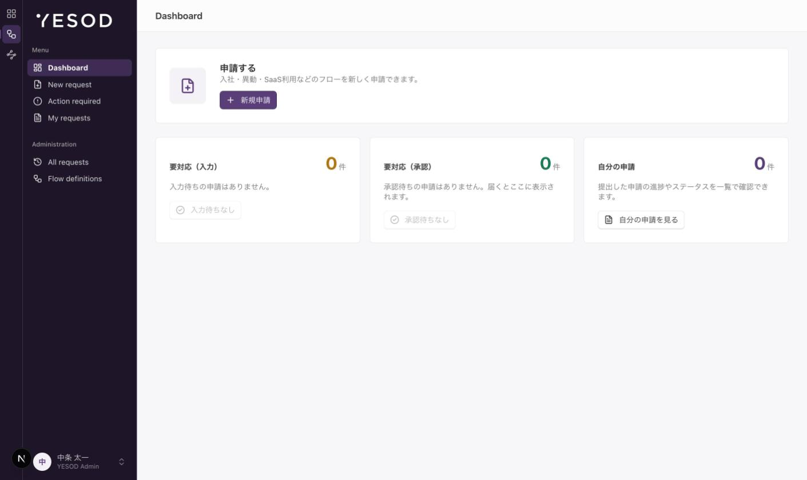Image resolution: width=807 pixels, height=480 pixels.
Task: Click the 承認待ちなし button
Action: (420, 219)
